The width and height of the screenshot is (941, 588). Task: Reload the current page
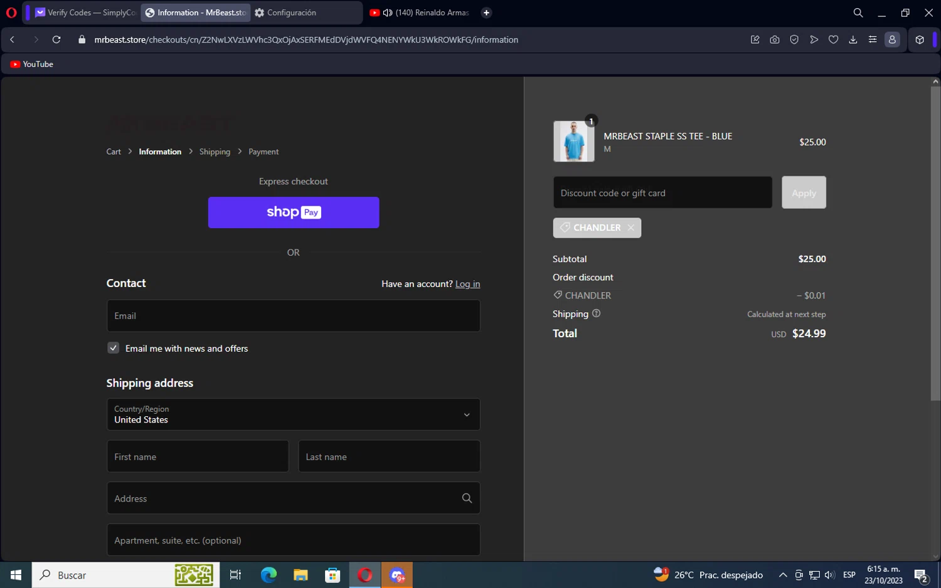pos(56,39)
